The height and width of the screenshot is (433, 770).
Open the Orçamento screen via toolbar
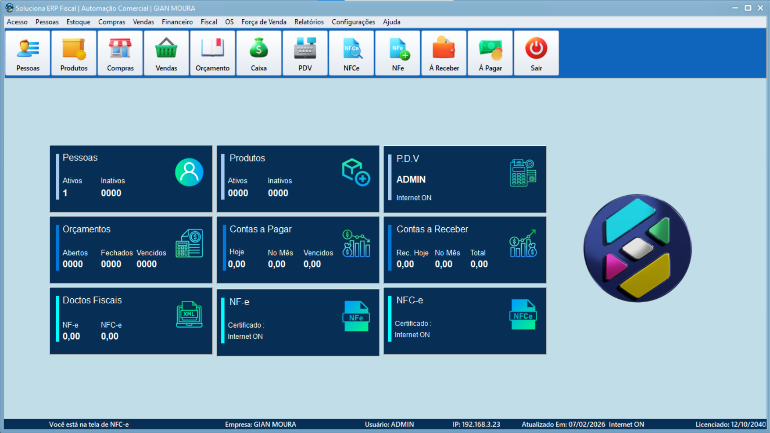coord(212,53)
